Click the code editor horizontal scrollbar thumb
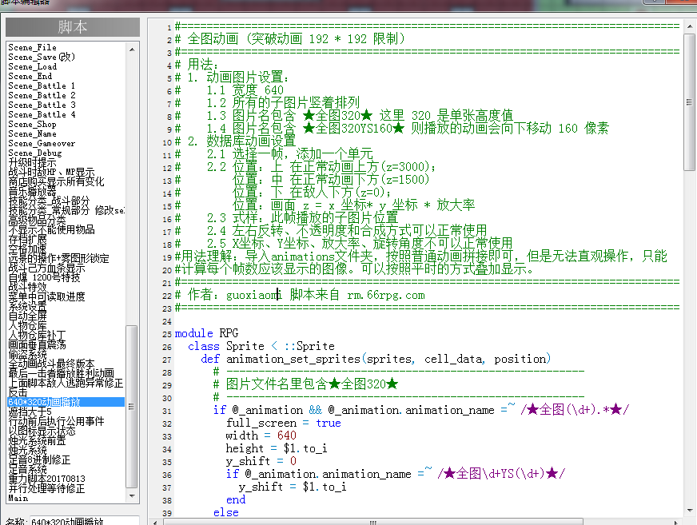This screenshot has height=525, width=697. (x=373, y=522)
